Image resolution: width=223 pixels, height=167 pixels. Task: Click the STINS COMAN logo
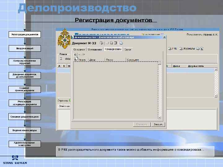(x=15, y=160)
